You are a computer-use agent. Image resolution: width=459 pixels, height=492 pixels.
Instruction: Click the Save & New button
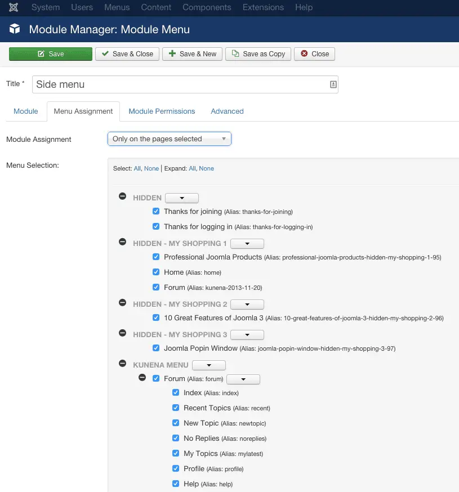coord(192,54)
